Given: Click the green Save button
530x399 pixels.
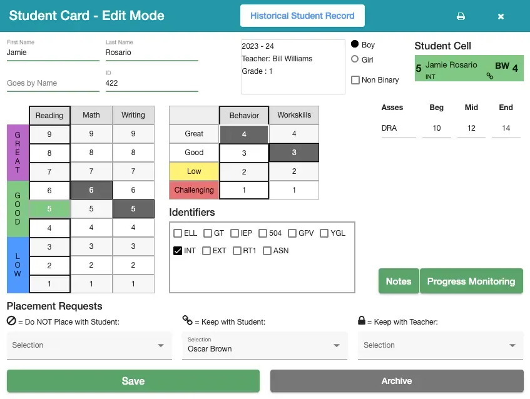Looking at the screenshot, I should 133,381.
